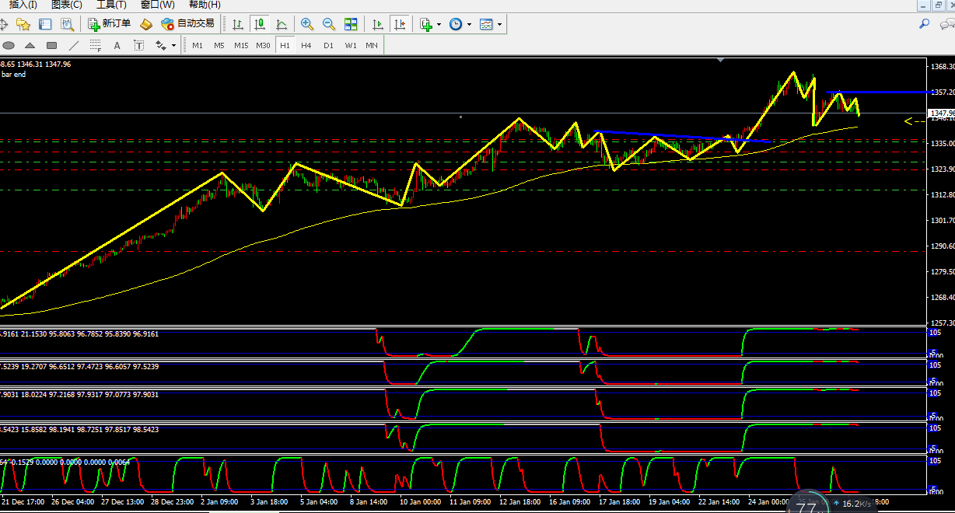
Task: Zoom out on the chart
Action: pos(329,24)
